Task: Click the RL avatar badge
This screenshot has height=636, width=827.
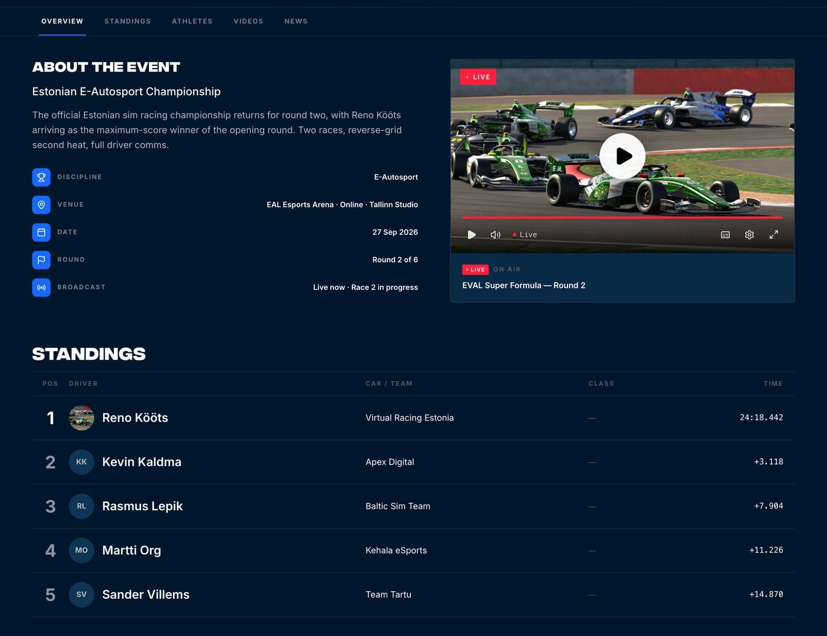Action: point(82,506)
